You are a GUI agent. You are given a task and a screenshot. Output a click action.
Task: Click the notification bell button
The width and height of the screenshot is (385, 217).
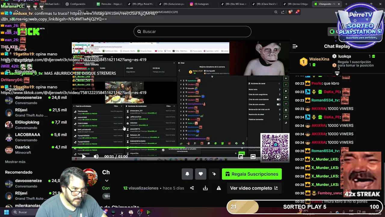coord(187,174)
